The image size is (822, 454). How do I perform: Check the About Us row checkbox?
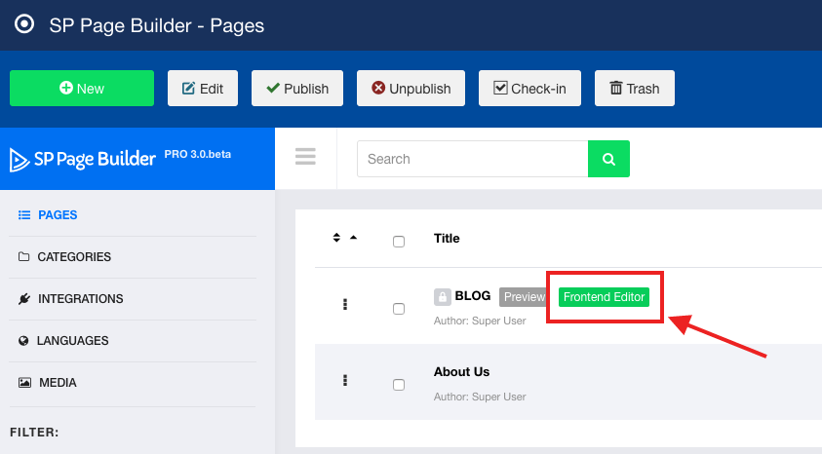click(399, 385)
